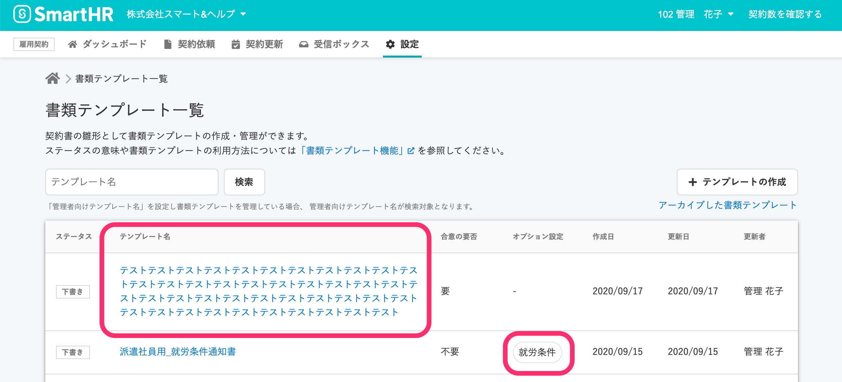Click the 2020/09/15 creation date cell
Screen dimensions: 842x382
tap(618, 352)
